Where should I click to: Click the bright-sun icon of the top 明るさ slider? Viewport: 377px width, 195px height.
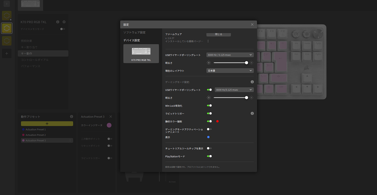click(251, 63)
